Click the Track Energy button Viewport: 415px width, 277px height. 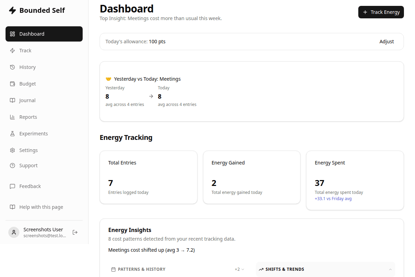[381, 12]
